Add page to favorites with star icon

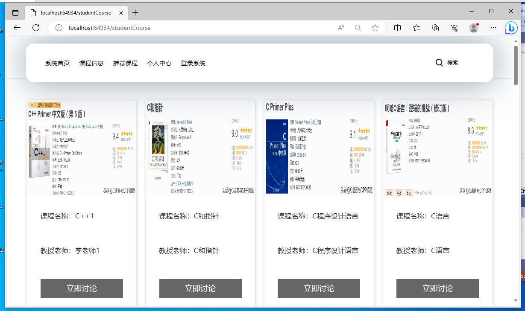pyautogui.click(x=375, y=28)
